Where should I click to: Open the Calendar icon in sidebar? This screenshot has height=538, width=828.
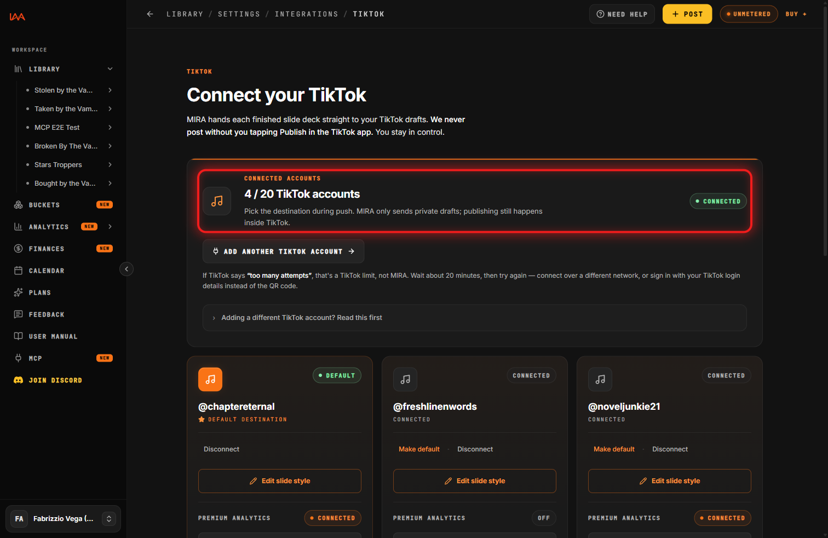[18, 271]
